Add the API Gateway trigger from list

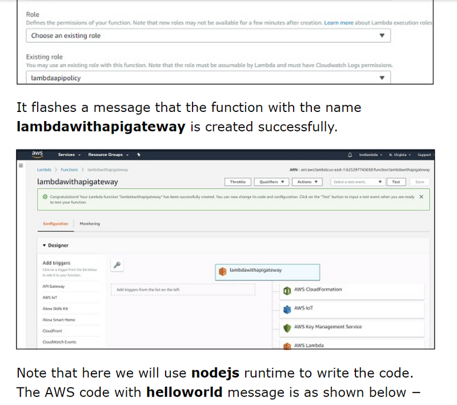(x=54, y=286)
